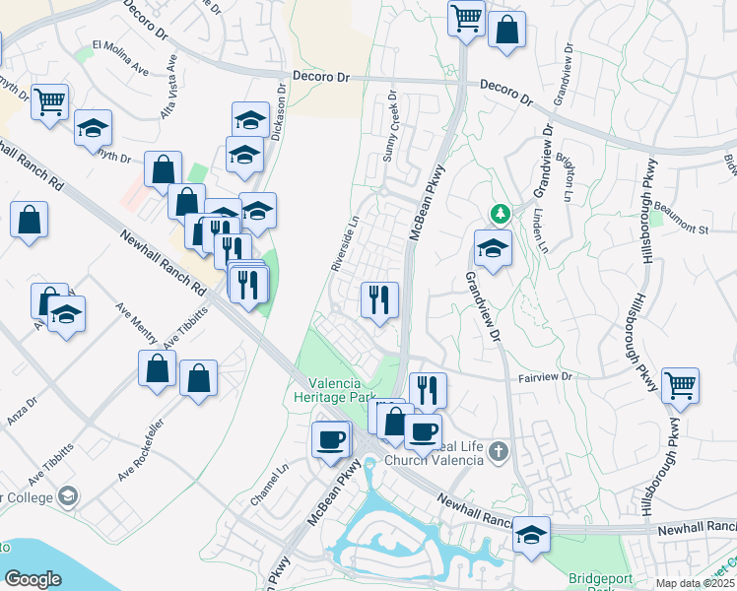
Task: Select the school marker on Newhall Ranch Rd bottom
Action: click(x=531, y=535)
